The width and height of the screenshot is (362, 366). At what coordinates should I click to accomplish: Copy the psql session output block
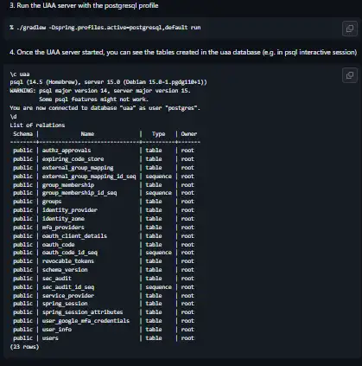tap(350, 75)
